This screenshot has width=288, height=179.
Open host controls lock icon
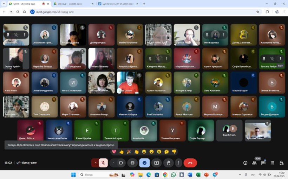pos(281,163)
